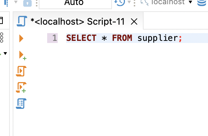Expand the arrow beside transaction log icon
The image size is (208, 136).
coord(129,2)
